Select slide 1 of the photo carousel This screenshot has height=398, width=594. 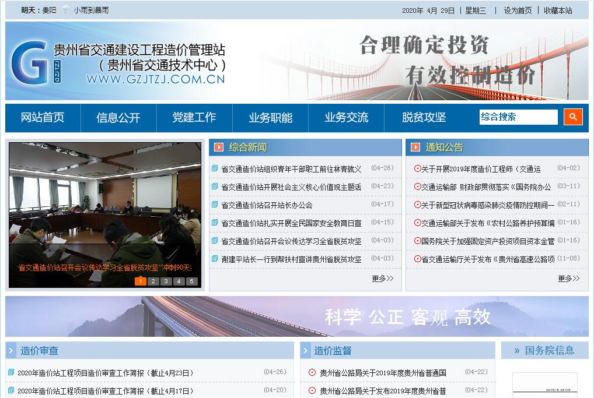point(141,281)
